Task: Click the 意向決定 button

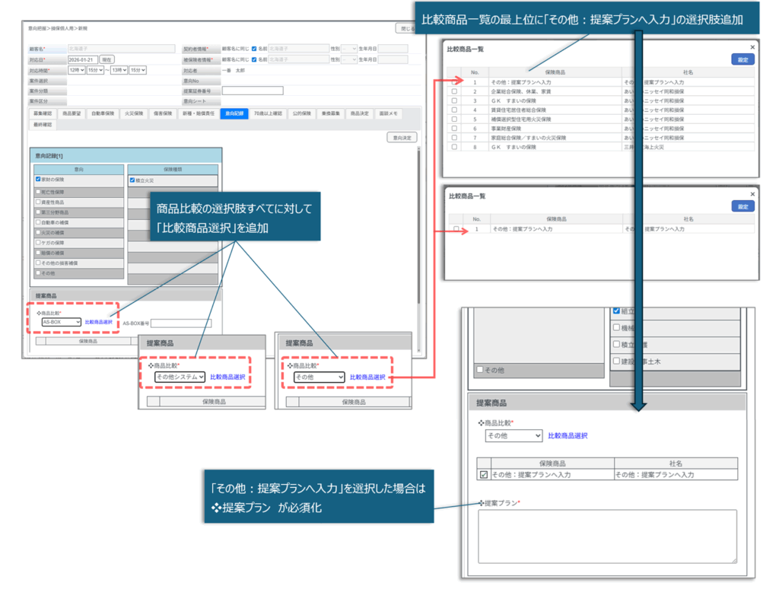Action: [x=401, y=138]
